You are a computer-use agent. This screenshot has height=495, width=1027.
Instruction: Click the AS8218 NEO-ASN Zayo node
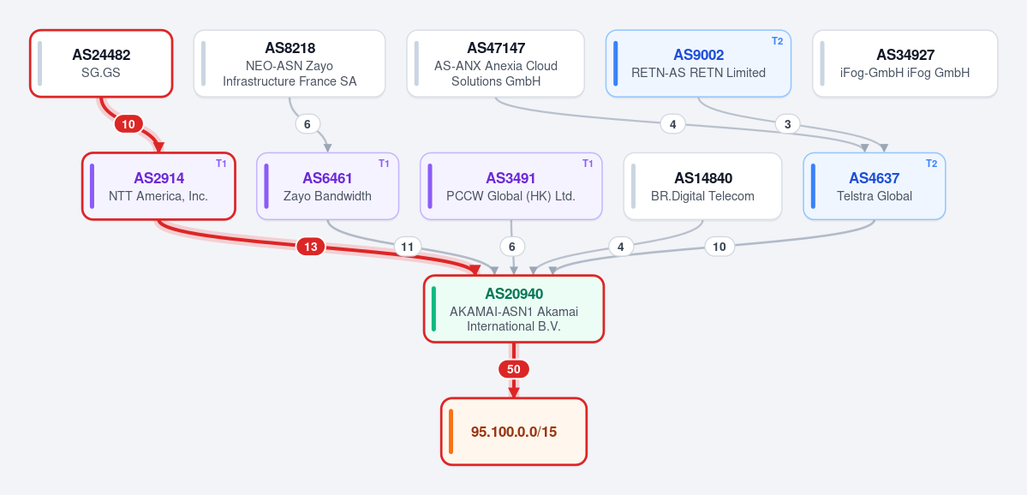[x=290, y=63]
